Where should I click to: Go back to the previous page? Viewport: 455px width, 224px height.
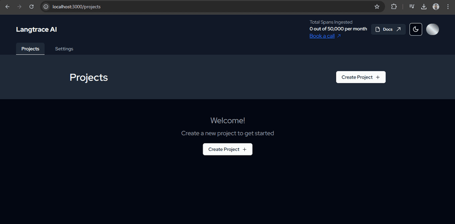7,7
